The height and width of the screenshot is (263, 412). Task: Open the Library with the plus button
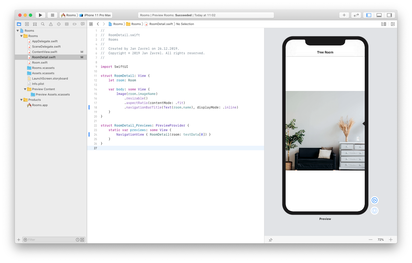tap(344, 15)
